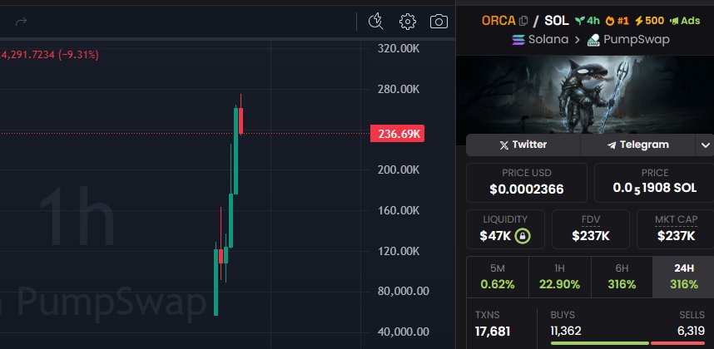This screenshot has height=349, width=714.
Task: Click the SELLS 6,319 value
Action: (x=691, y=332)
